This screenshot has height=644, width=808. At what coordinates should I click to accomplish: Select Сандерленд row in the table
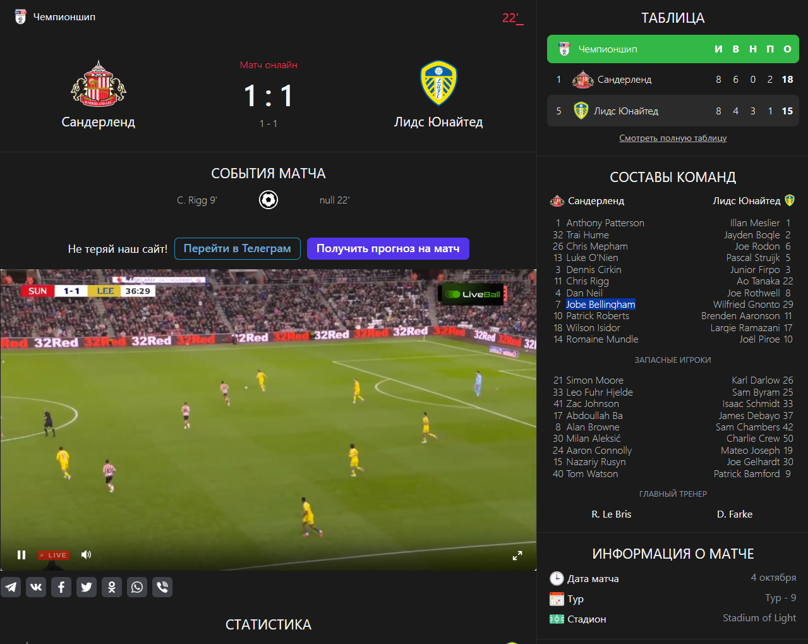point(673,80)
